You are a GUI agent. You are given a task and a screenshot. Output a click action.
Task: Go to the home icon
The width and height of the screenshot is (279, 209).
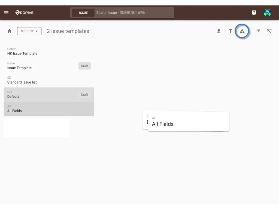[10, 31]
